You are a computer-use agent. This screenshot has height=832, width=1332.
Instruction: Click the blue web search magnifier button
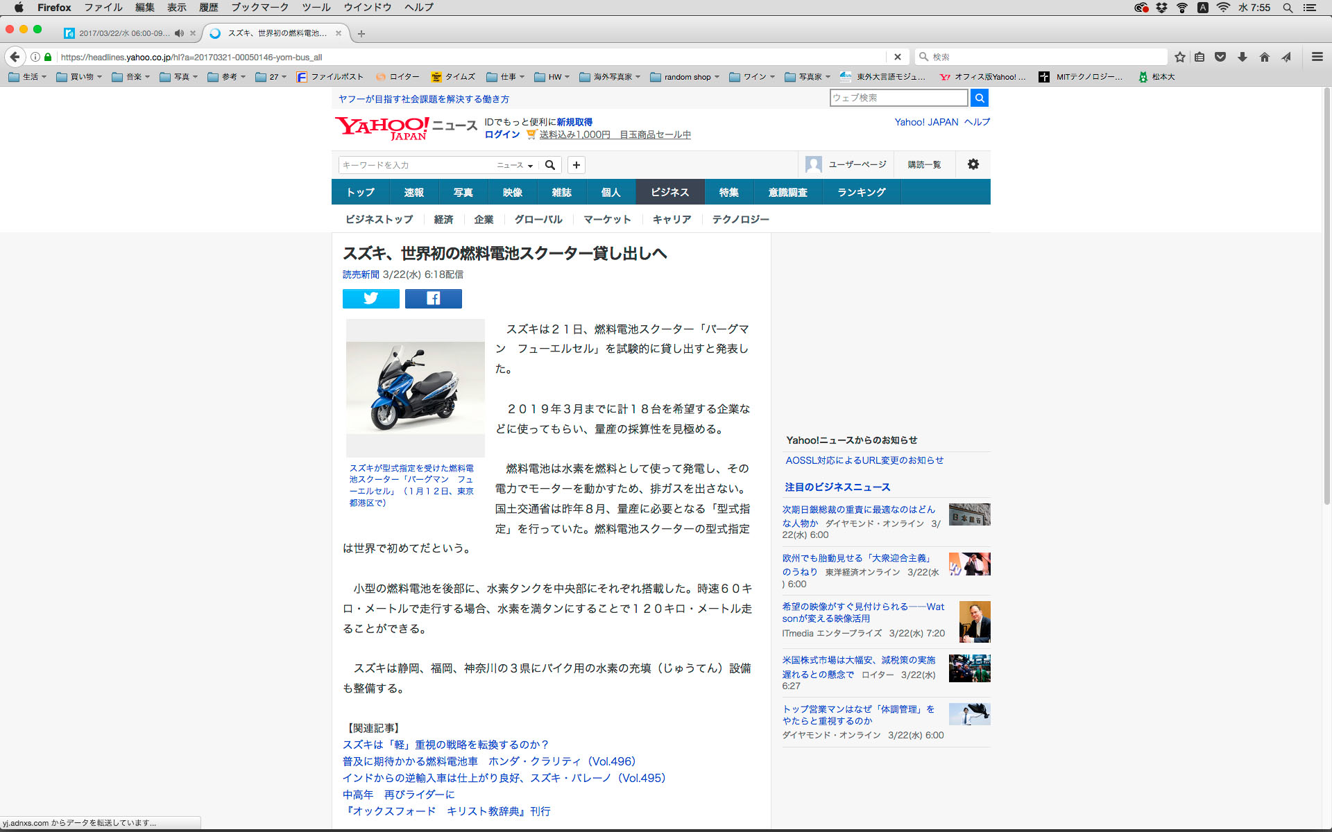click(979, 98)
